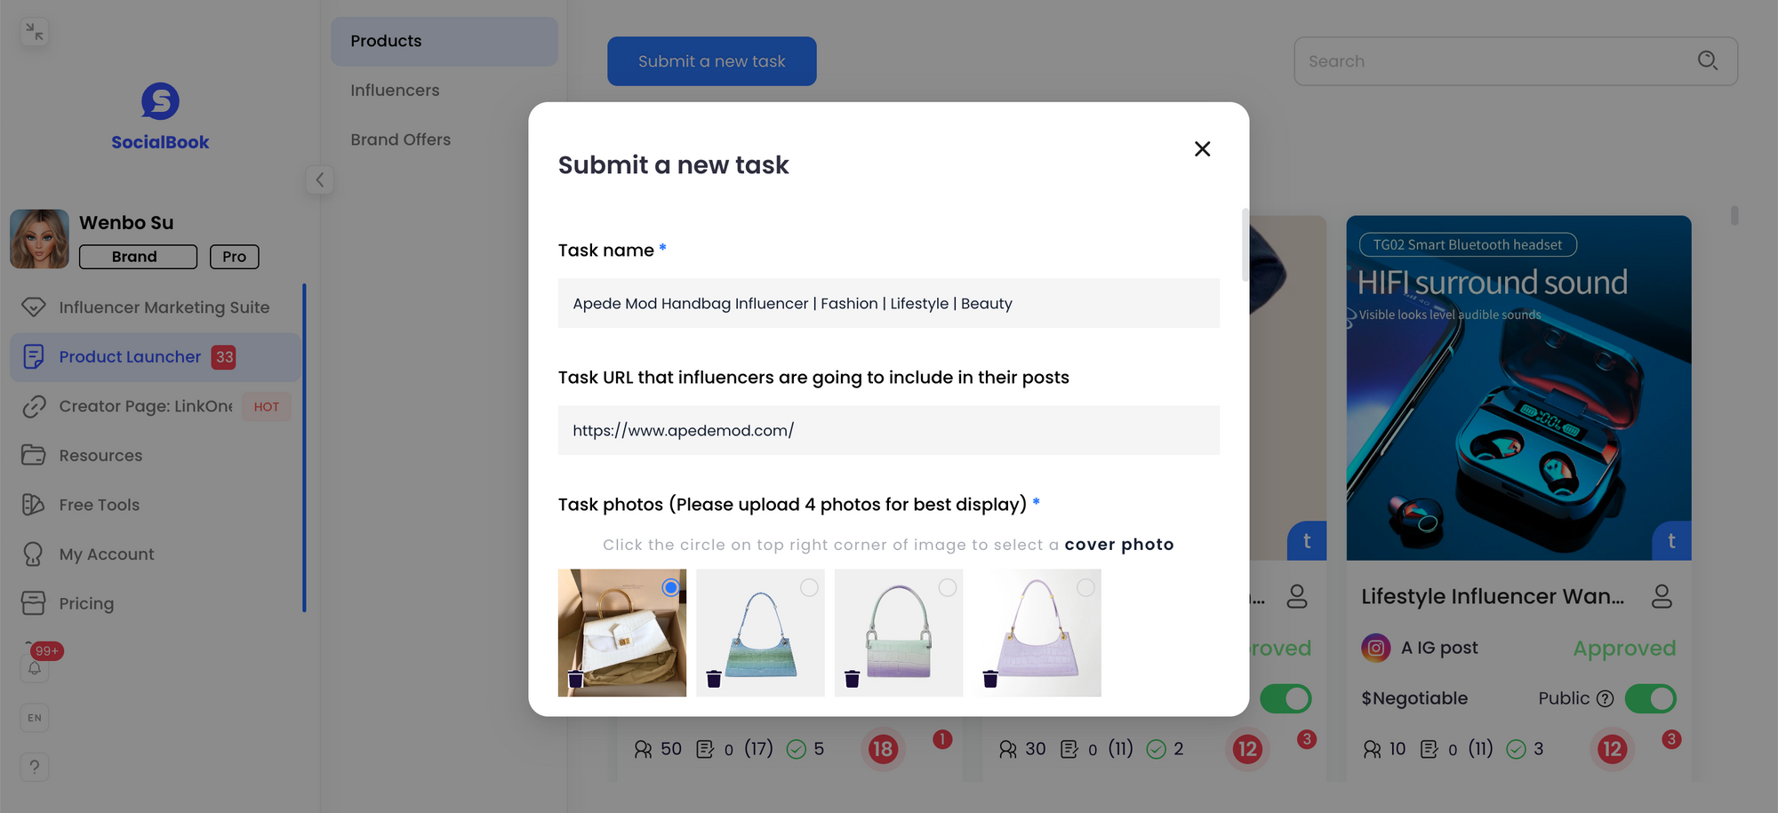Edit the Task URL field
The height and width of the screenshot is (813, 1778).
(889, 430)
